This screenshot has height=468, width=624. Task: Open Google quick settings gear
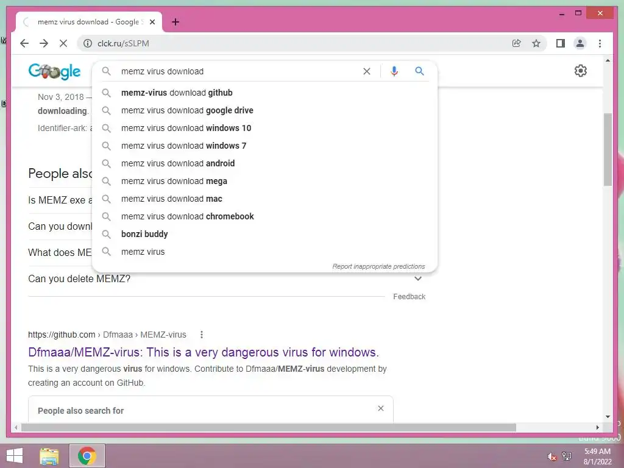click(x=581, y=71)
